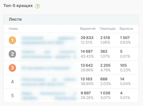143x106 pixels.
Task: Click the click rate 1.06%
Action: [x=105, y=42]
